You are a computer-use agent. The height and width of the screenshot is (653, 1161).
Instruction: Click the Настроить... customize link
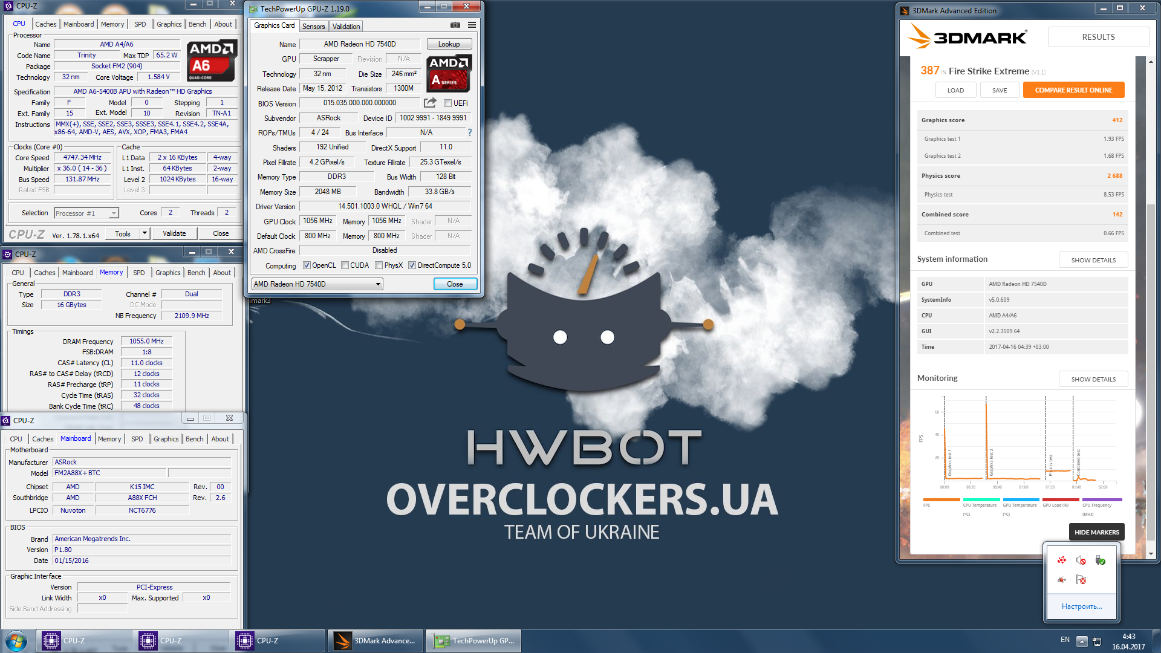(1082, 606)
